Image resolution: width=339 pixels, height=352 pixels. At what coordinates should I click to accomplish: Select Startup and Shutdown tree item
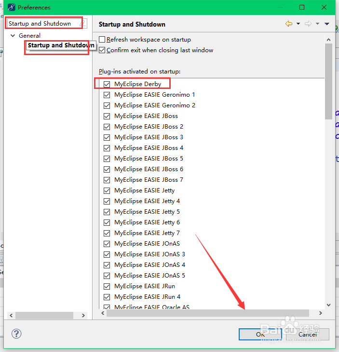pyautogui.click(x=61, y=45)
